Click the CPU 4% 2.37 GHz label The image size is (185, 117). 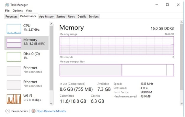pos(31,27)
